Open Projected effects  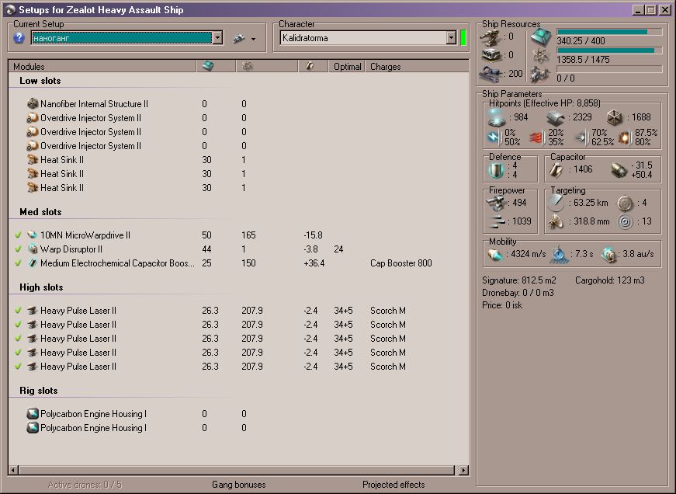coord(393,485)
